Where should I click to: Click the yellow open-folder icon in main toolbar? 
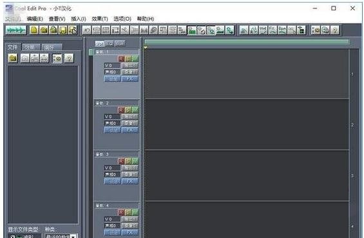pyautogui.click(x=44, y=30)
